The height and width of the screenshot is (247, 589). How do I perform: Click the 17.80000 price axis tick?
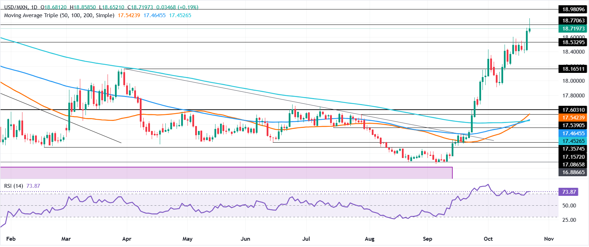pyautogui.click(x=573, y=95)
